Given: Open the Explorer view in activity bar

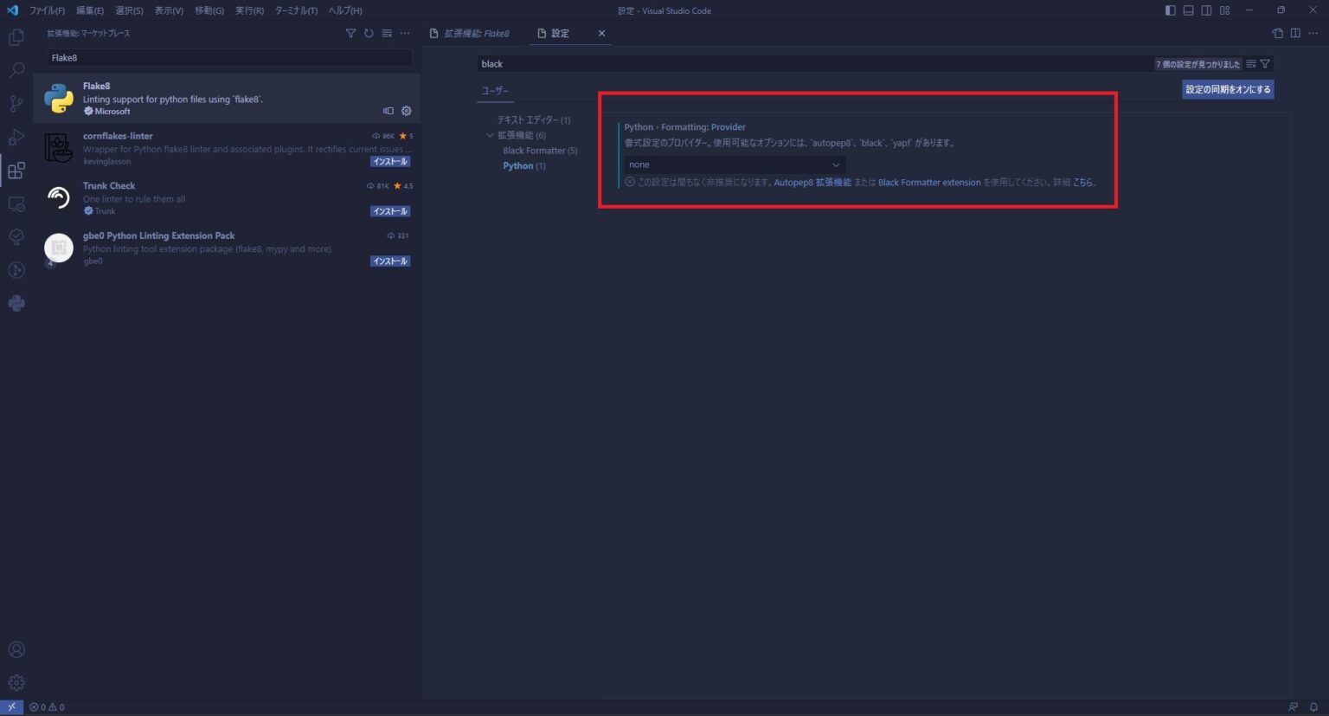Looking at the screenshot, I should click(16, 38).
